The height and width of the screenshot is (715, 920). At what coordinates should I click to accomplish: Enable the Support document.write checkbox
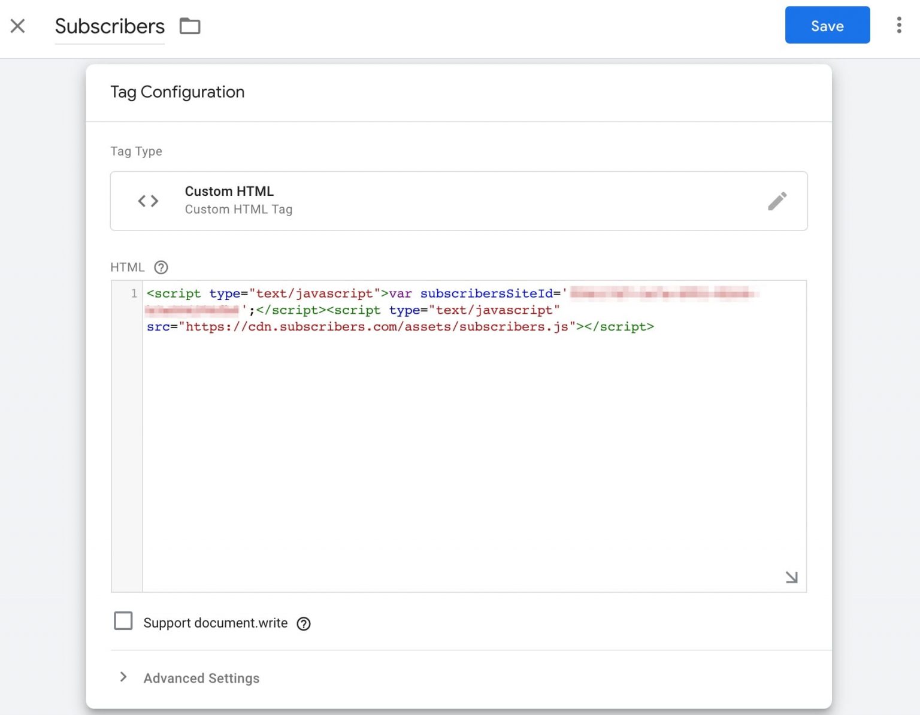pyautogui.click(x=123, y=622)
